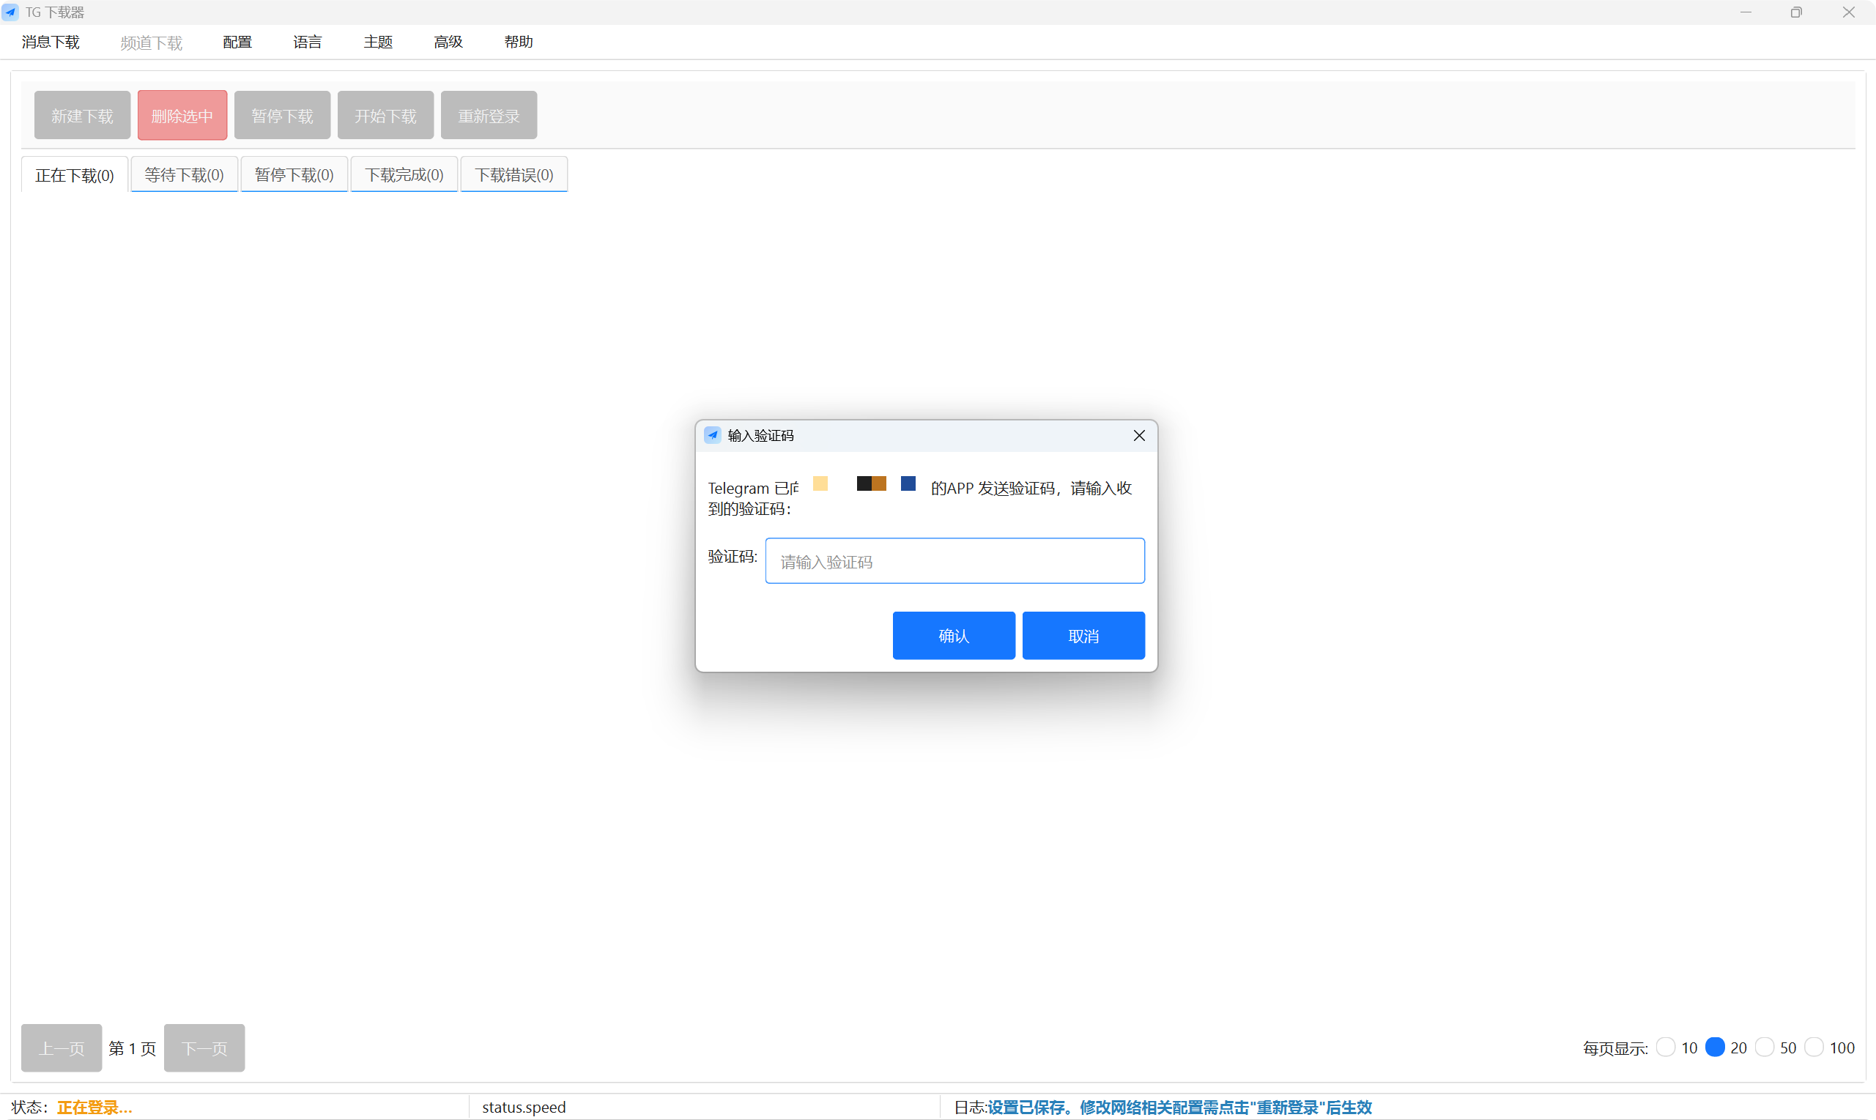Select 100 items per page
This screenshot has height=1120, width=1876.
click(x=1814, y=1047)
